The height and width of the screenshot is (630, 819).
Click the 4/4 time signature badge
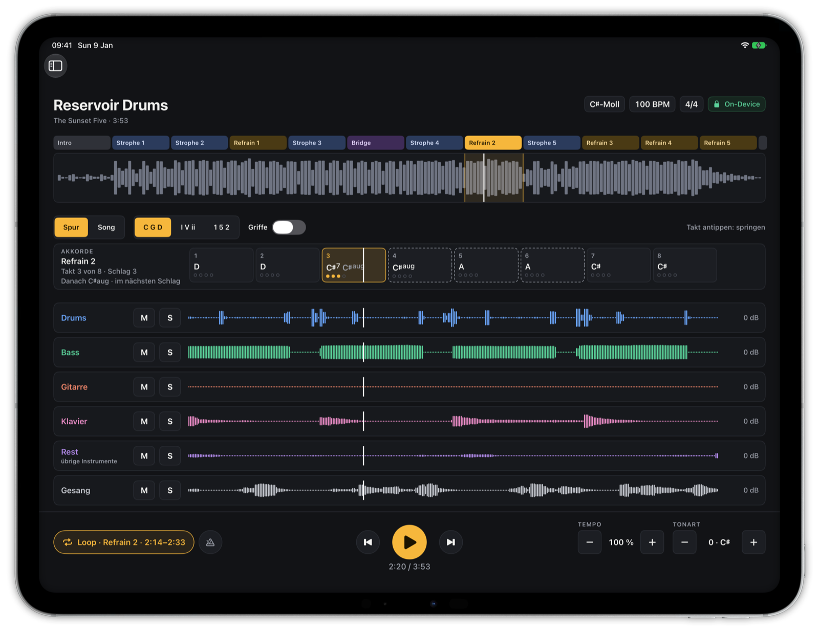(692, 104)
